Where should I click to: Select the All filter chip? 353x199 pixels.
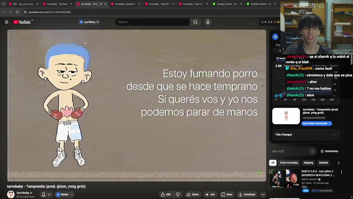pos(273,163)
